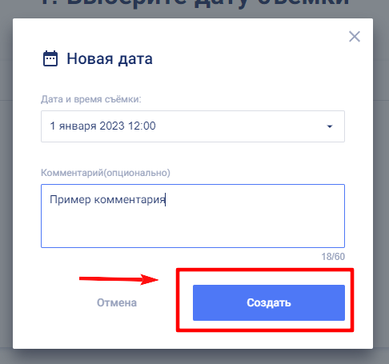
Task: Click the red highlight frame border
Action: (265, 270)
